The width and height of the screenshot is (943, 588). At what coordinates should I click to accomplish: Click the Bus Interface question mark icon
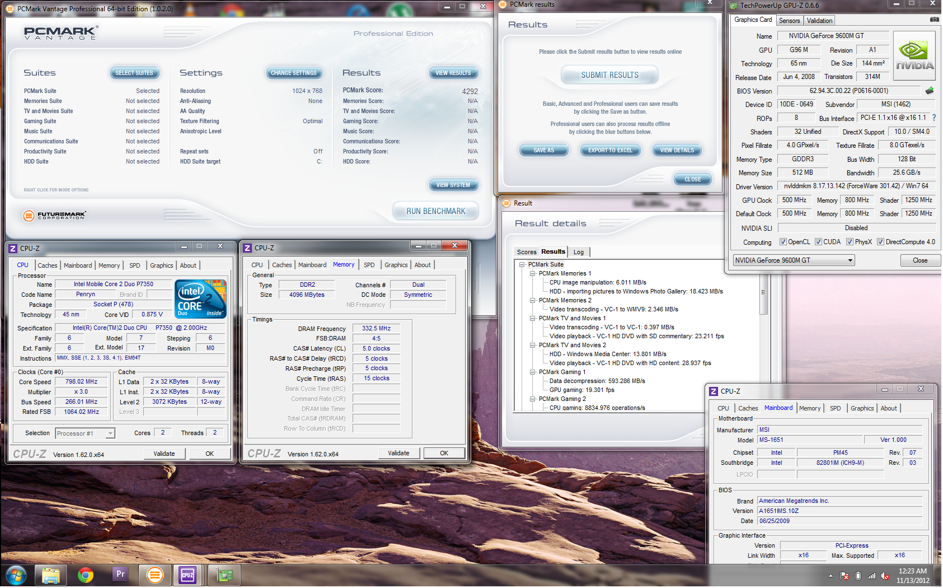click(x=934, y=118)
